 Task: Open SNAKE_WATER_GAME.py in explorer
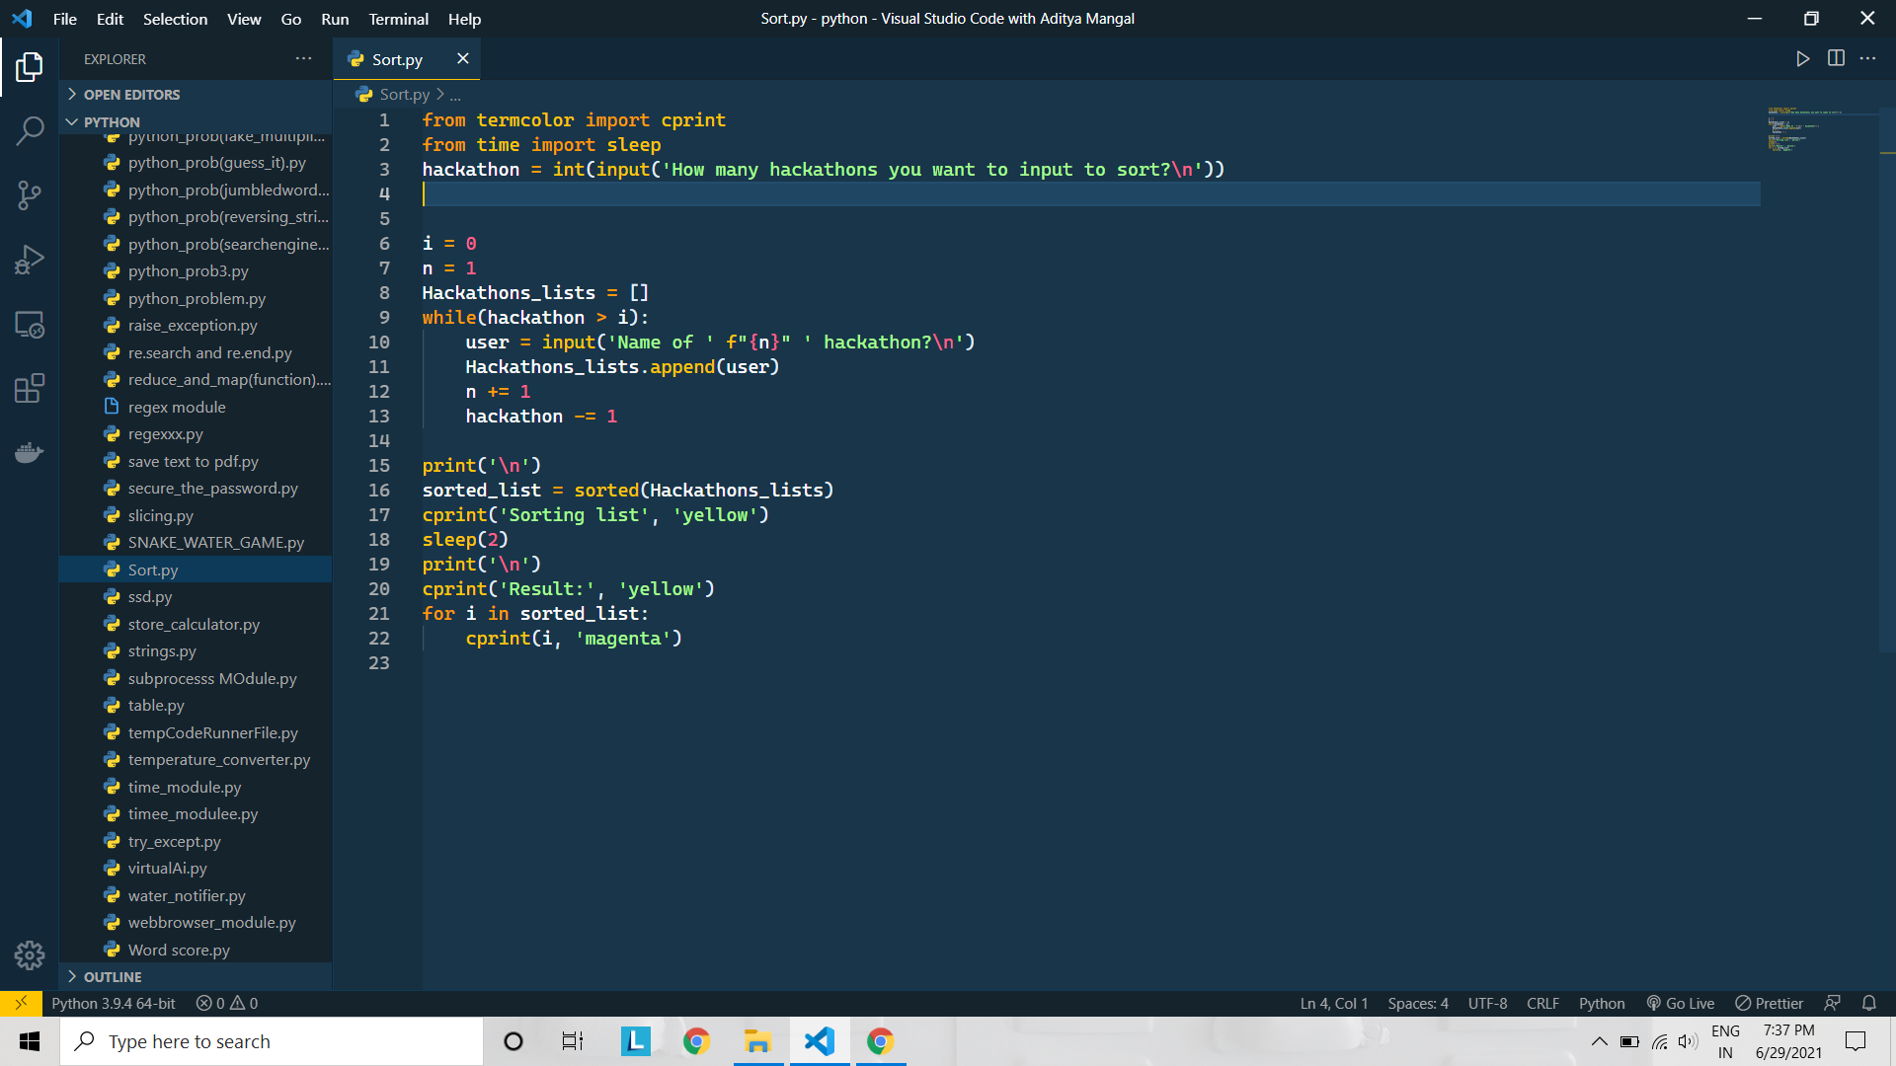215,542
